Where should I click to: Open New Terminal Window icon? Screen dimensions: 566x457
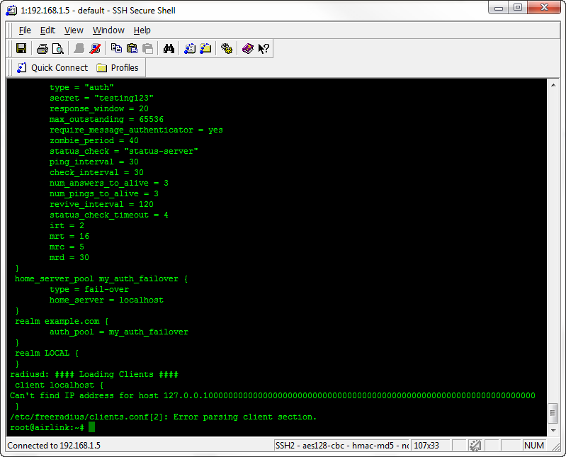190,48
